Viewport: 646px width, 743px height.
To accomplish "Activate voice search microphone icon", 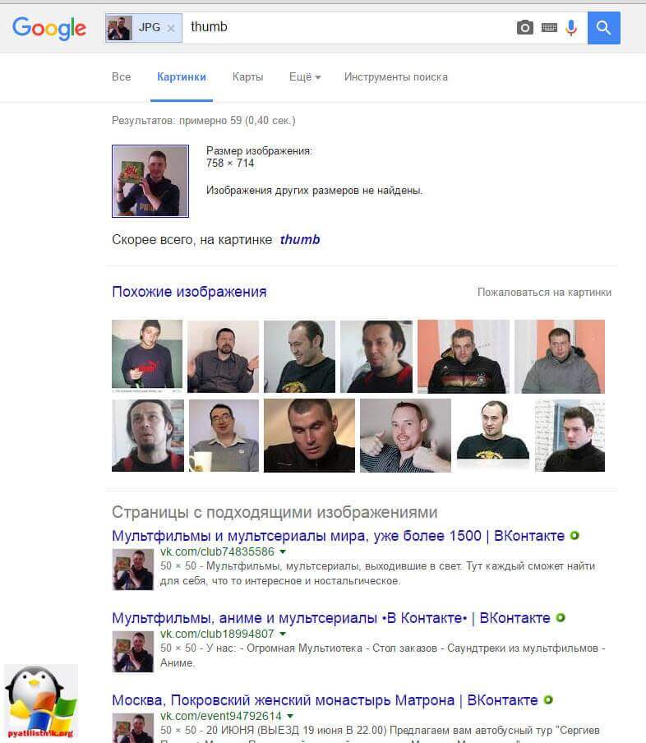I will click(x=571, y=28).
